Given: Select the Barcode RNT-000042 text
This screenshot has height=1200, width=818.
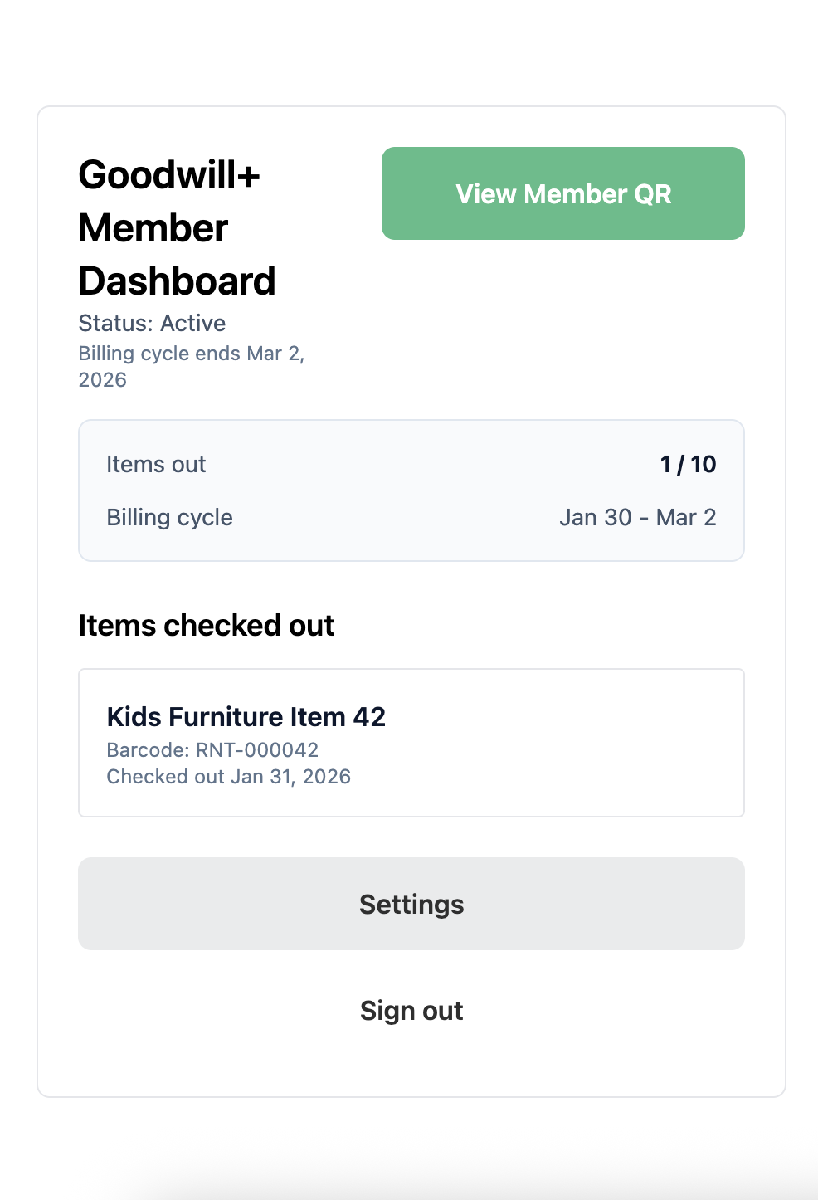Looking at the screenshot, I should point(212,749).
